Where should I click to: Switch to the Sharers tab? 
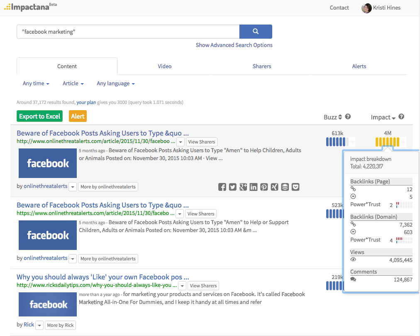coord(262,66)
